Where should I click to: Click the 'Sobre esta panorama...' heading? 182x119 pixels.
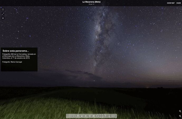(x=16, y=51)
